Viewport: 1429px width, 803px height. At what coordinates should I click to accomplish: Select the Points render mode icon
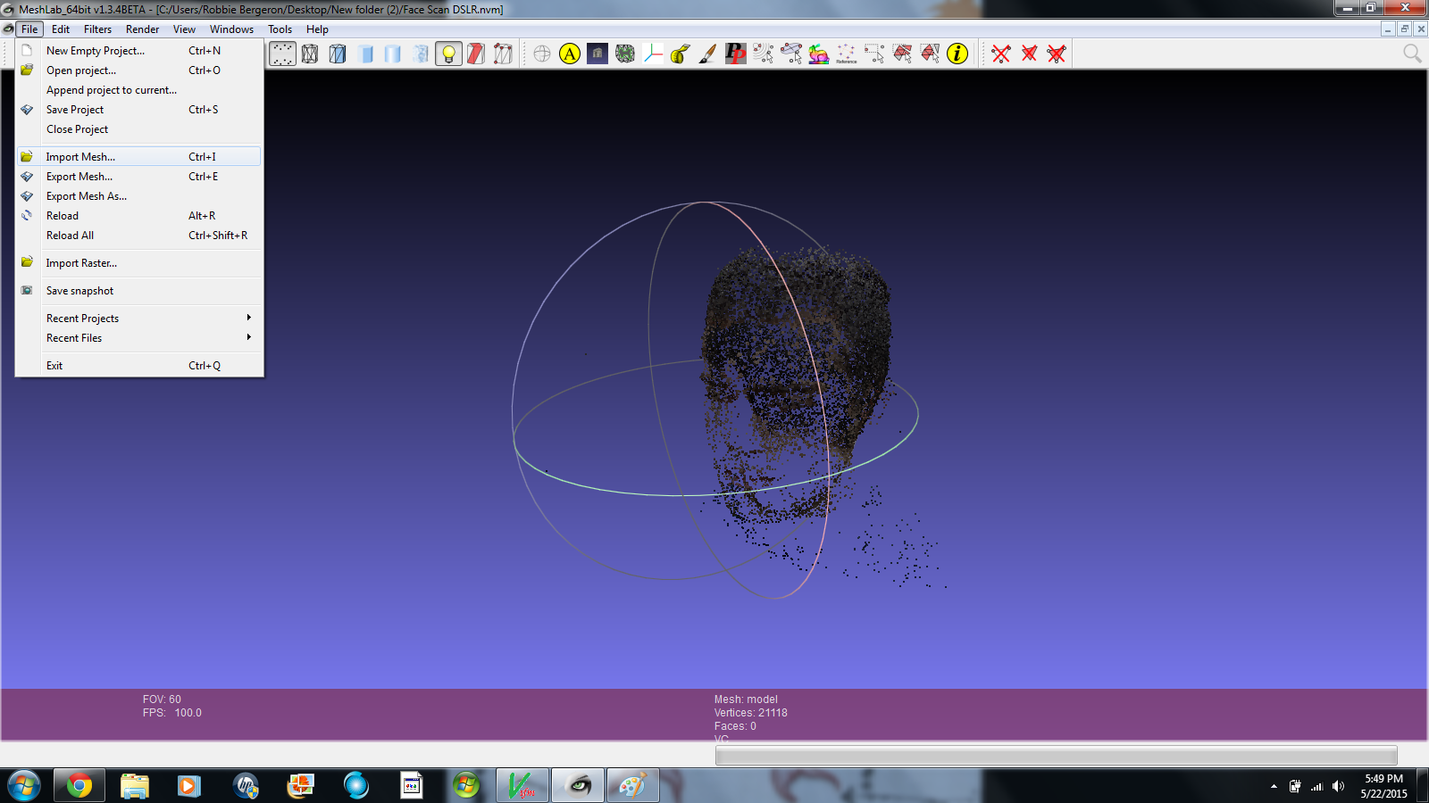tap(282, 54)
